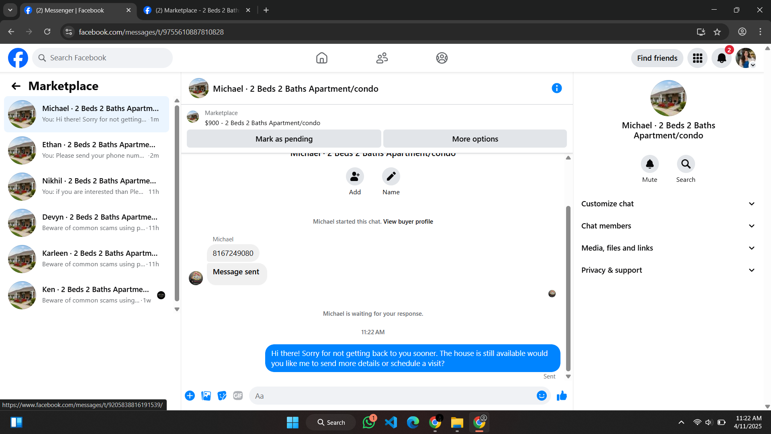
Task: Open Ken conversation in the list
Action: click(86, 295)
